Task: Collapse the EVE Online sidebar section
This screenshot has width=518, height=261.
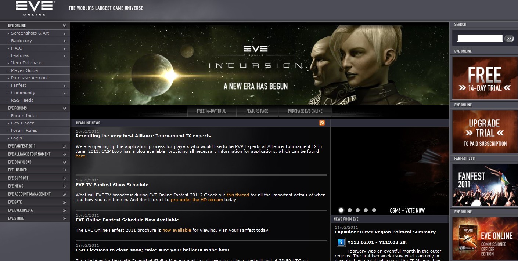Action: [x=64, y=26]
